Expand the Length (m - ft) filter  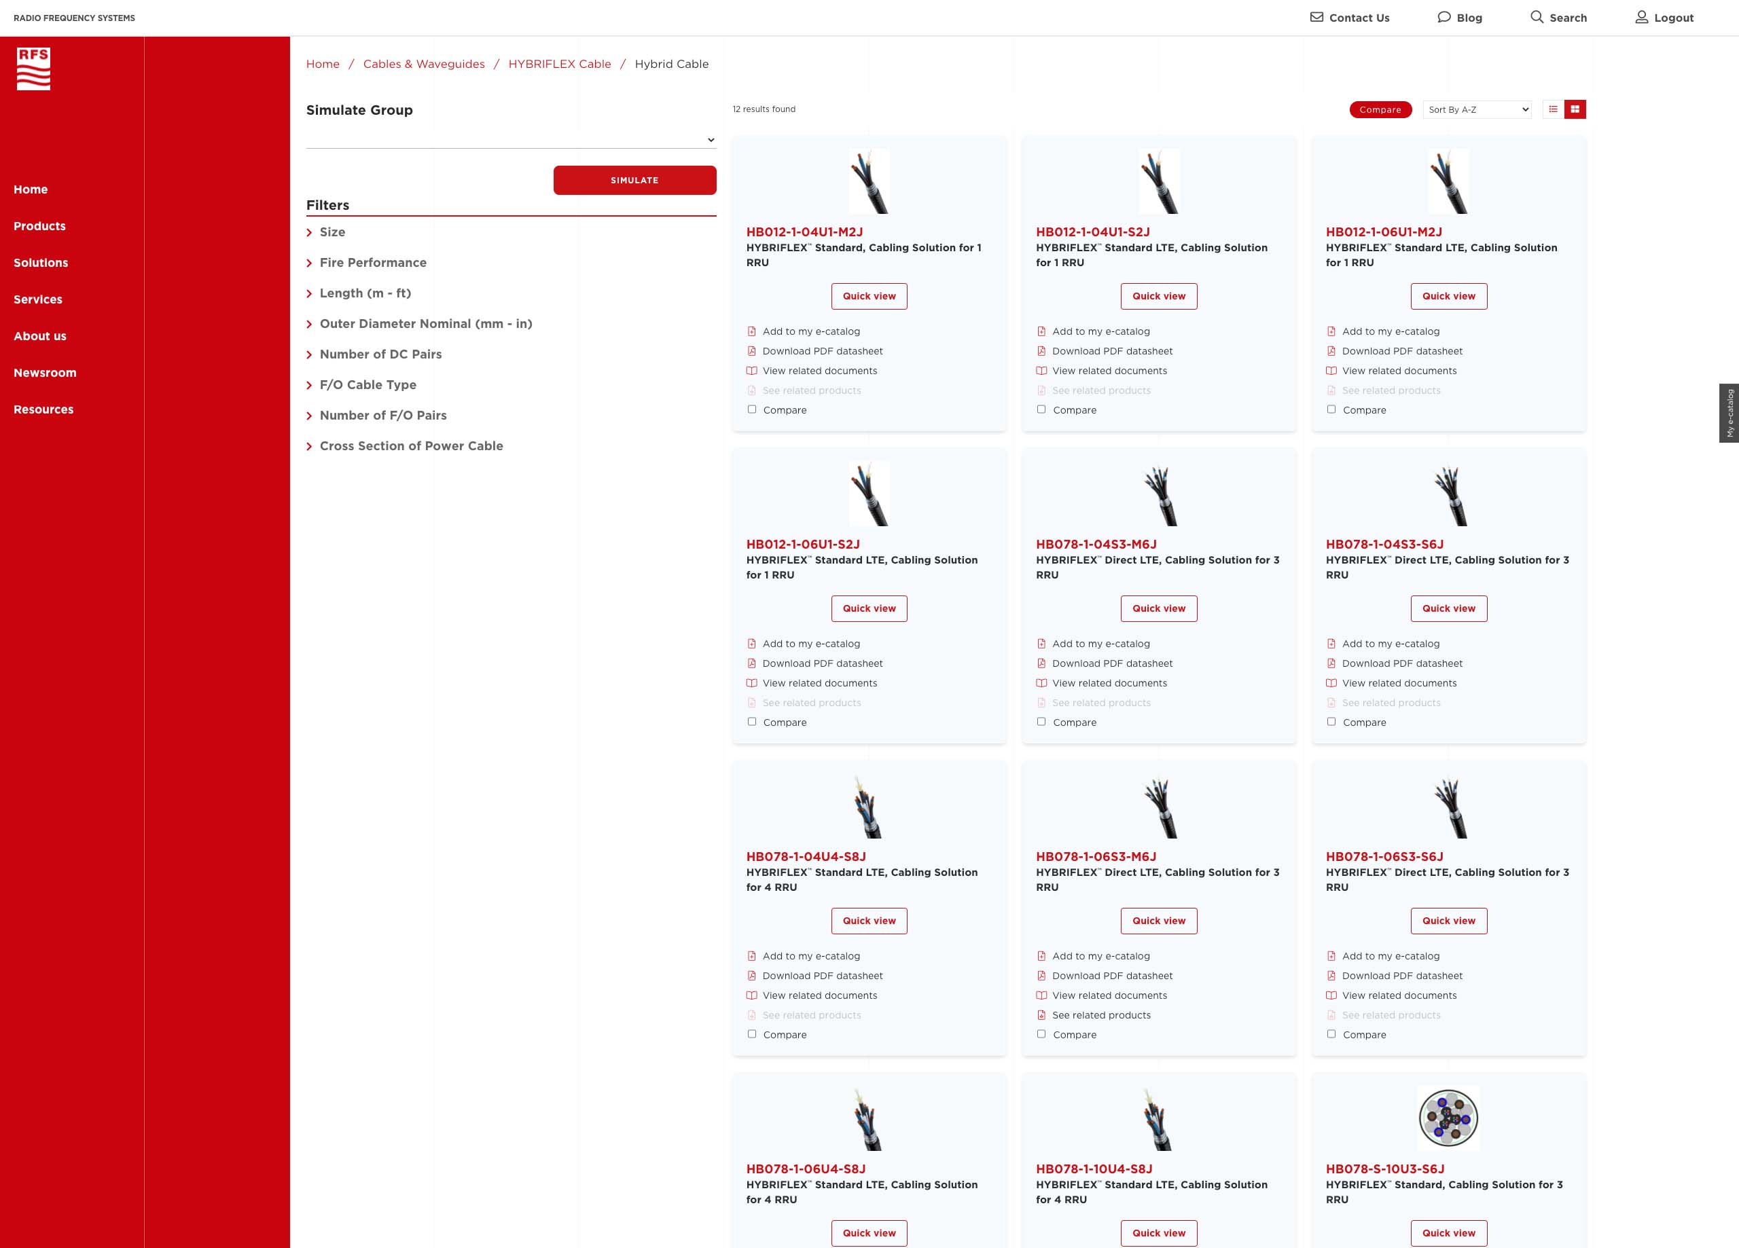(359, 293)
